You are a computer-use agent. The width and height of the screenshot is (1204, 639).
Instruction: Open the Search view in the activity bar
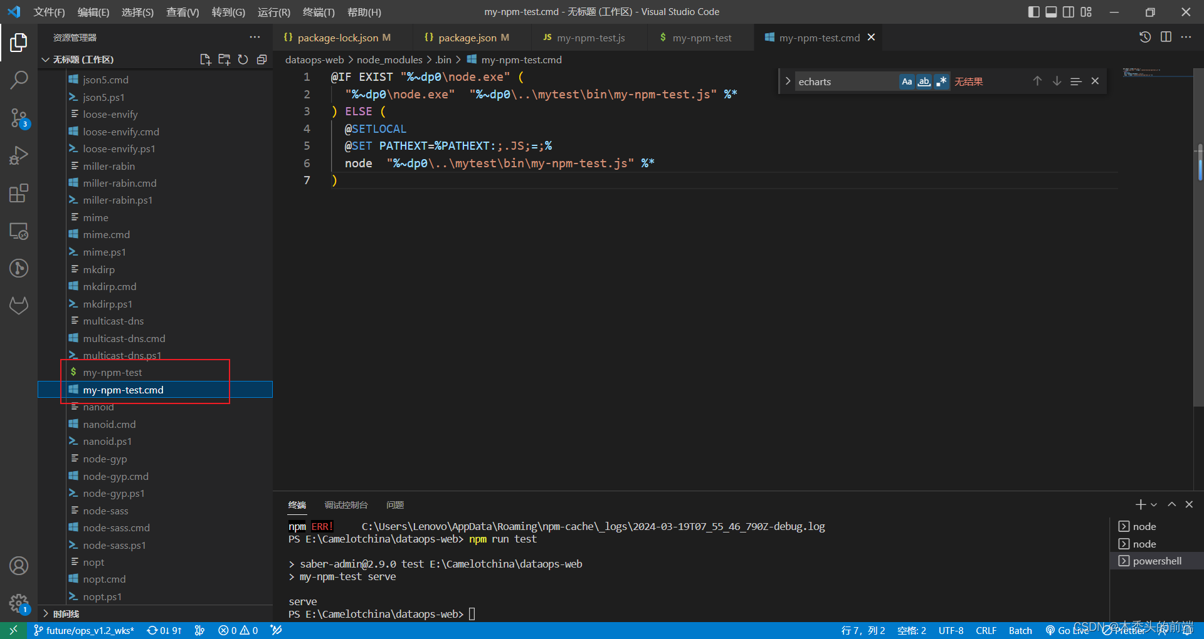19,80
